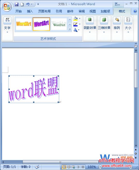Viewport: 139px width, 170px height.
Task: Open select browse object circle button
Action: pos(136,153)
